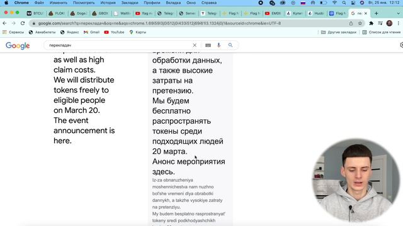Open the on-screen keyboard in search
The height and width of the screenshot is (226, 403).
[208, 45]
